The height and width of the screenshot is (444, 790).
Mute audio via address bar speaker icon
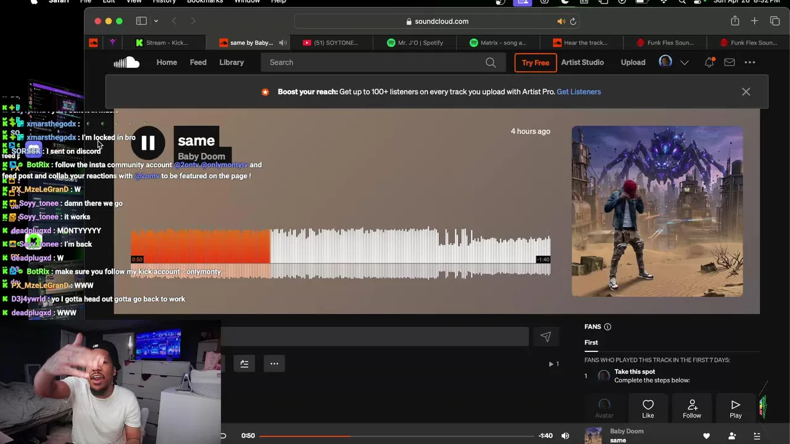click(x=561, y=21)
